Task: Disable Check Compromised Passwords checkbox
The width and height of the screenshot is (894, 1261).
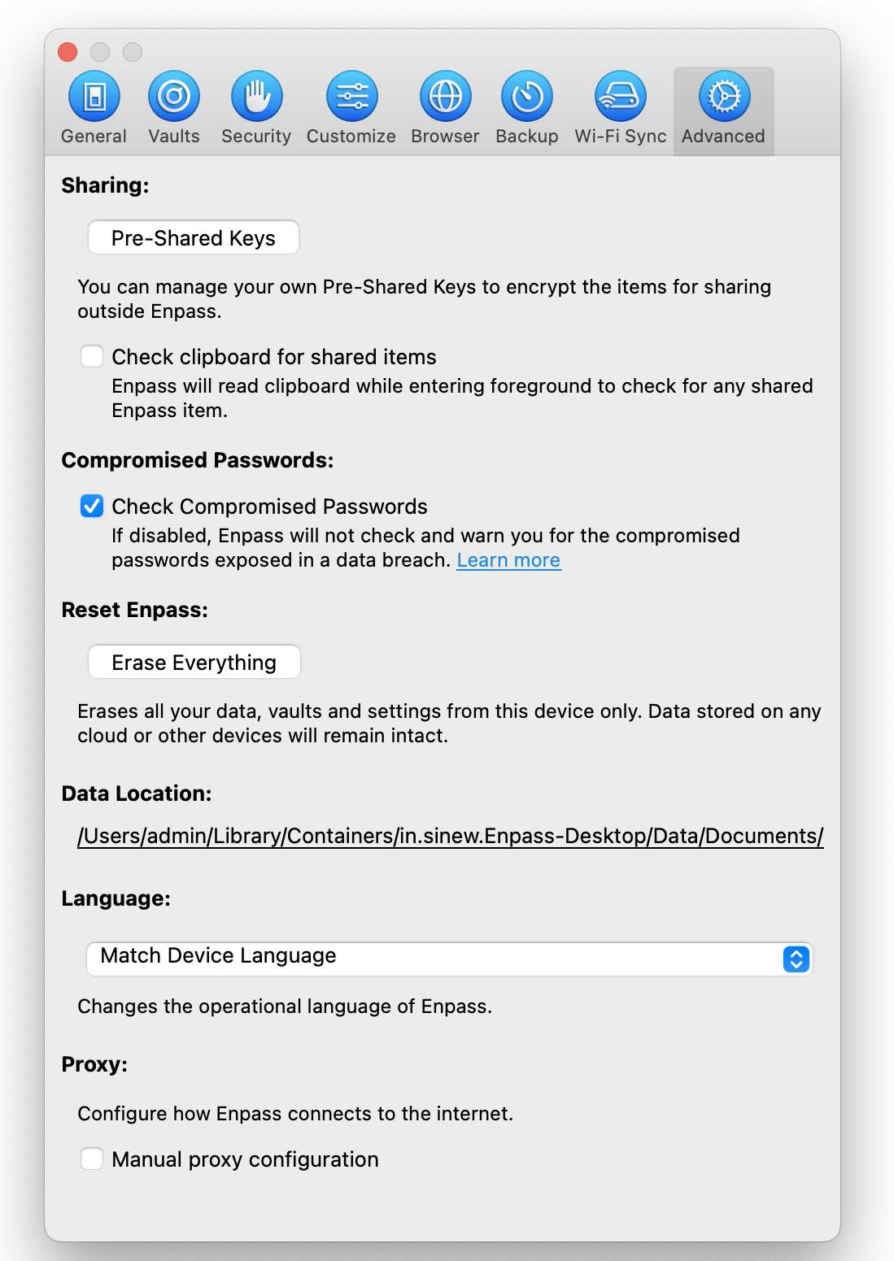Action: (x=92, y=506)
